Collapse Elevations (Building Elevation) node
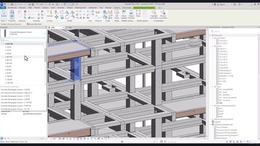 coord(212,105)
